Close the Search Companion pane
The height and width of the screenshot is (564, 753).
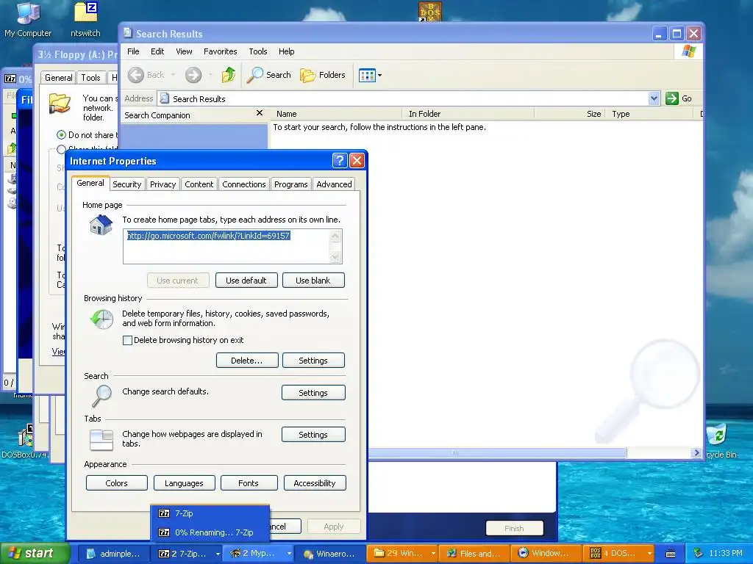point(260,113)
